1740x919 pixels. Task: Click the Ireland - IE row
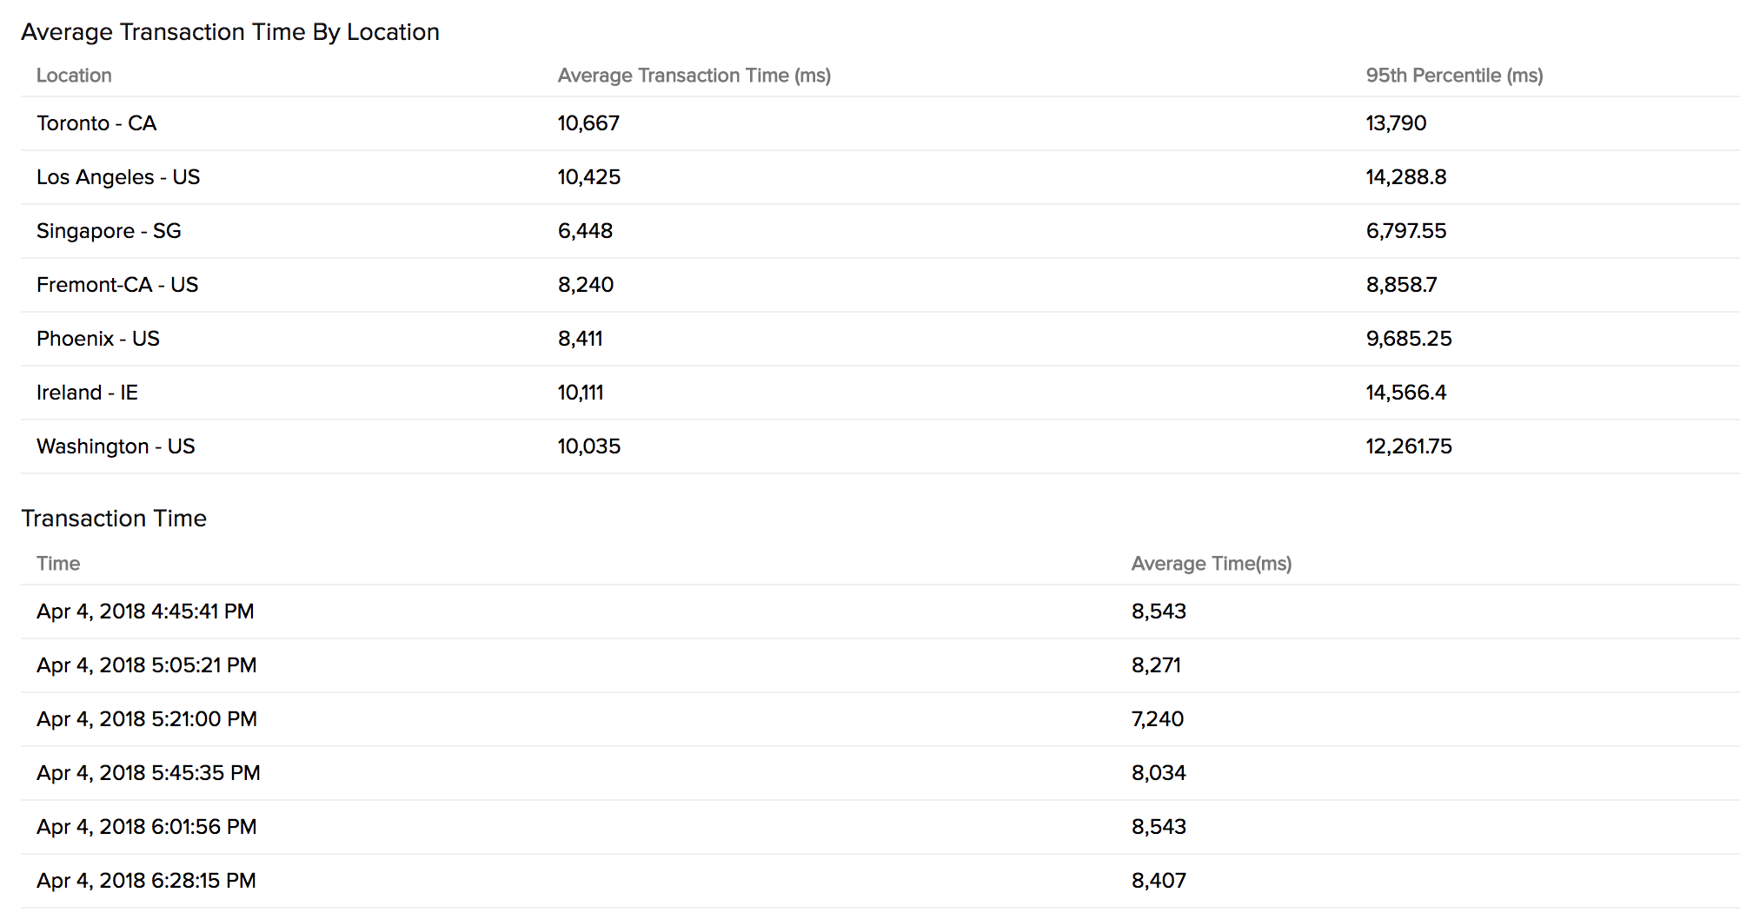click(87, 393)
